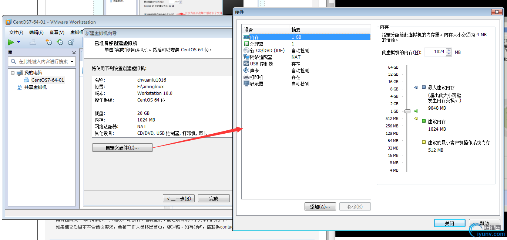Click the 摘要 column header
507x240 pixels.
point(330,30)
